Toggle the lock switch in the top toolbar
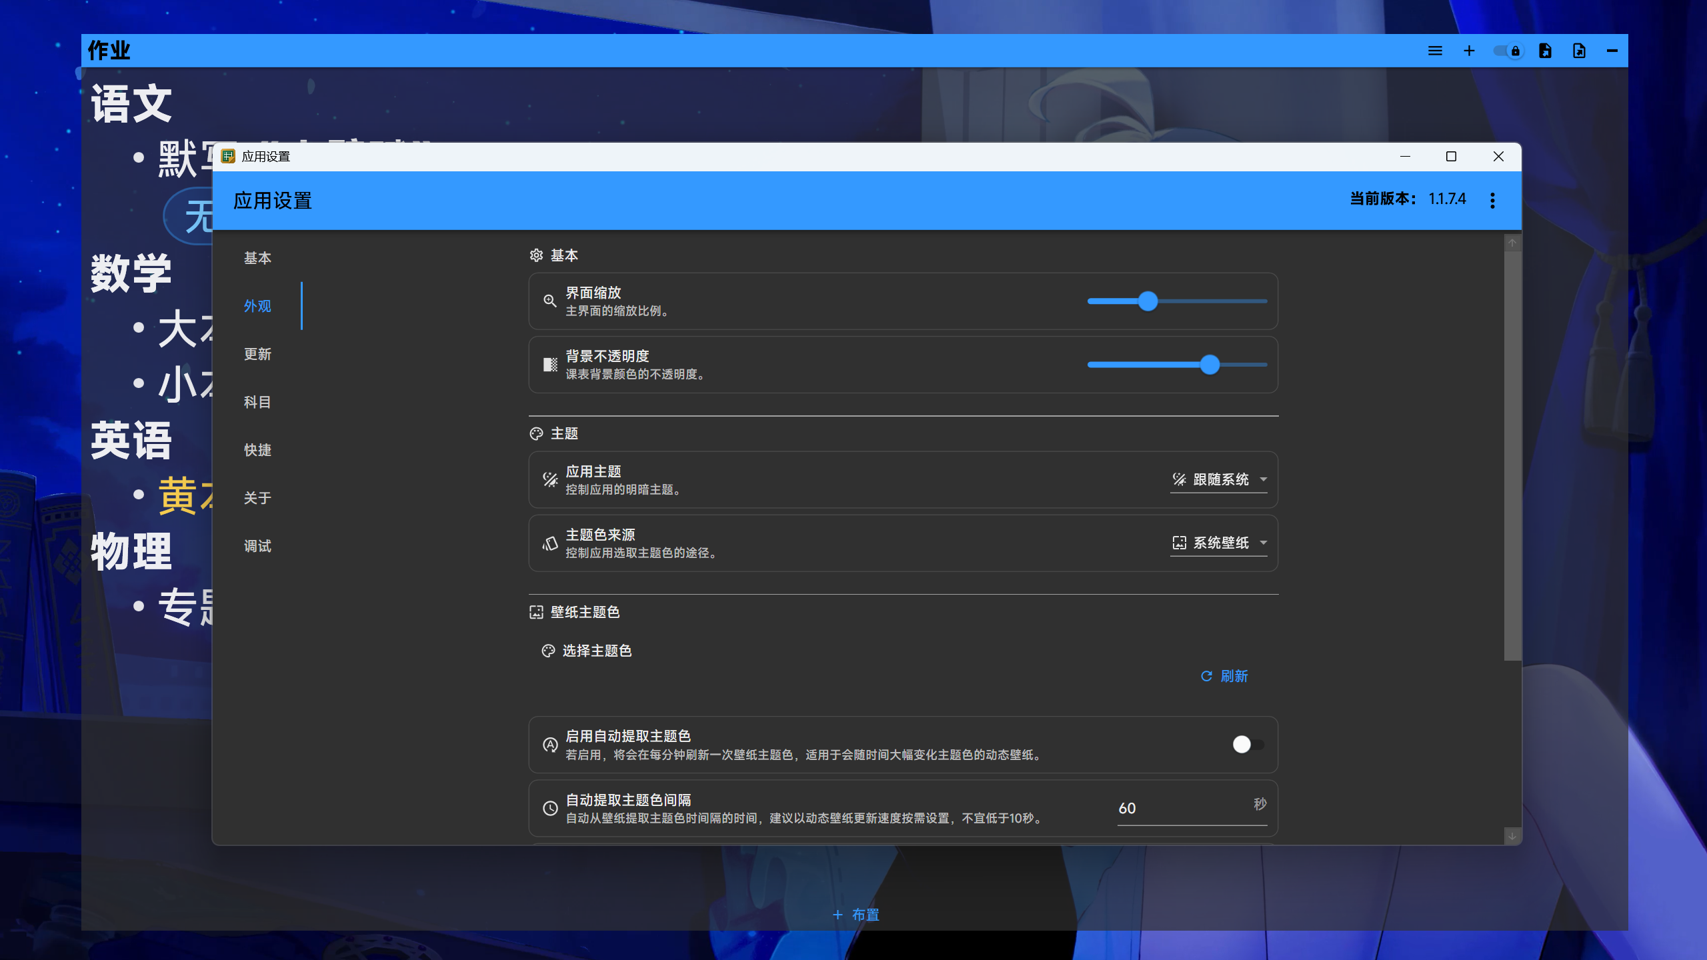Image resolution: width=1707 pixels, height=960 pixels. click(x=1508, y=51)
